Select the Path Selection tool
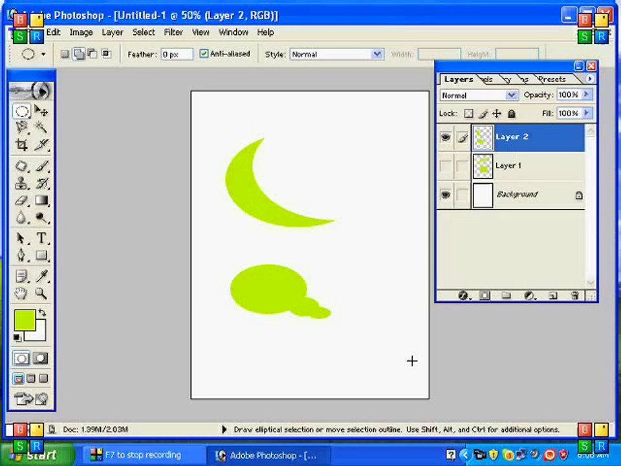621x466 pixels. [x=21, y=238]
